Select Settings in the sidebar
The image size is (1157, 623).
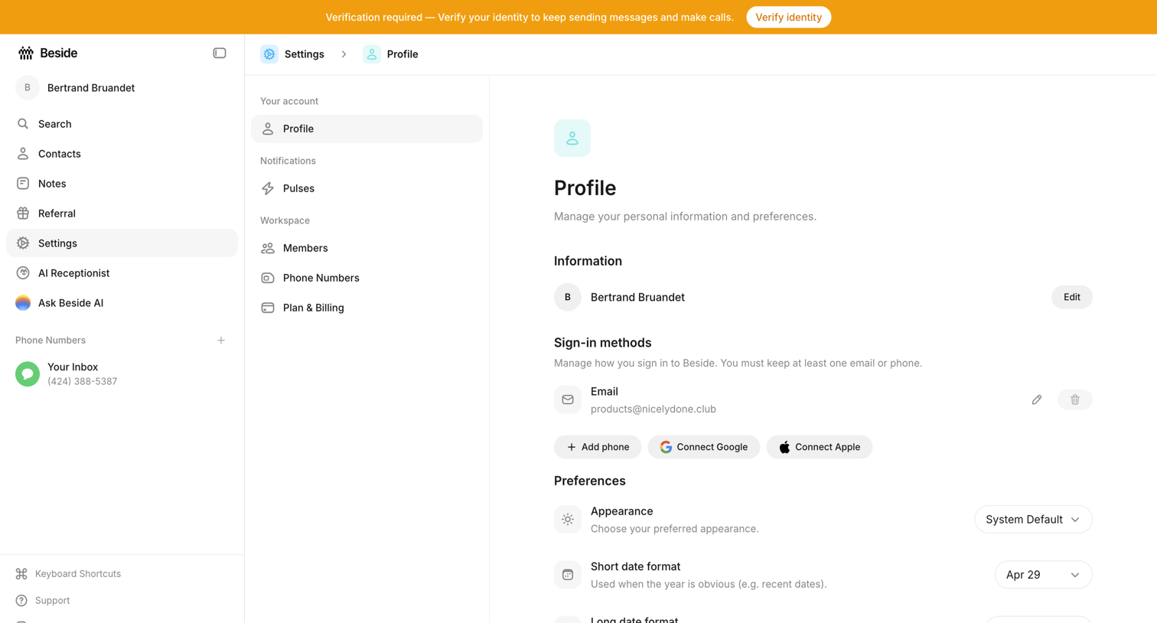(x=122, y=243)
